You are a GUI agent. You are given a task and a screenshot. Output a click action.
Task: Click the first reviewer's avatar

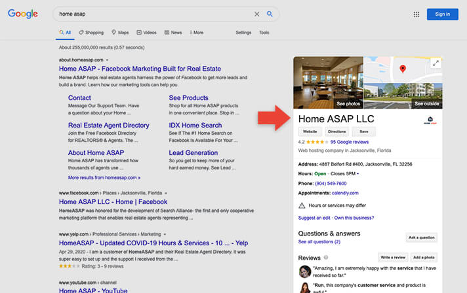pos(305,271)
